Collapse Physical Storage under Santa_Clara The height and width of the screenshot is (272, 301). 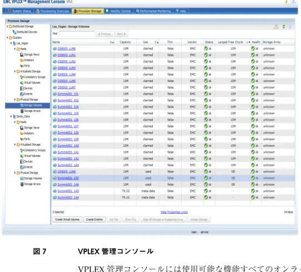(x=15, y=173)
